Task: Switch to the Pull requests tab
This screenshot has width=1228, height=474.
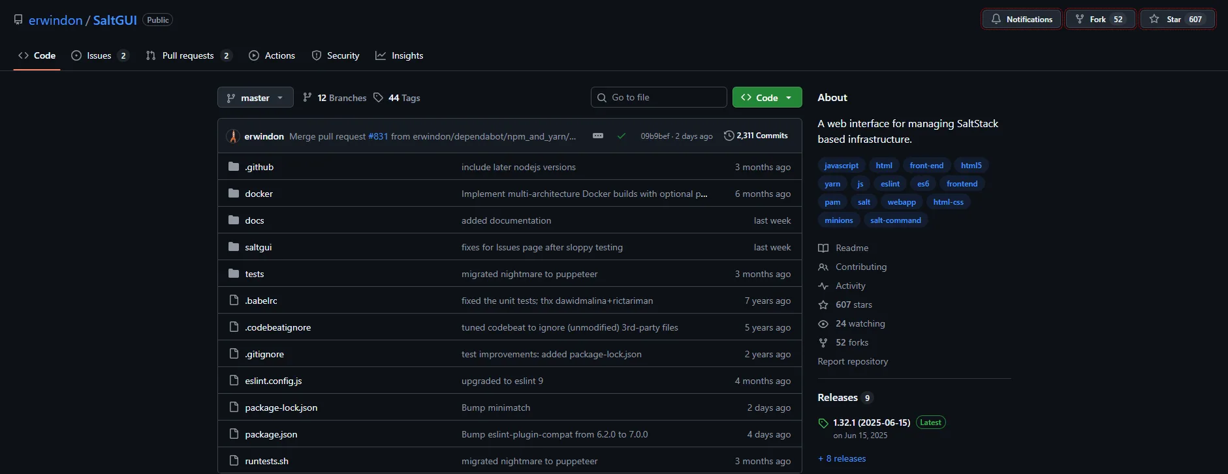Action: pos(188,55)
